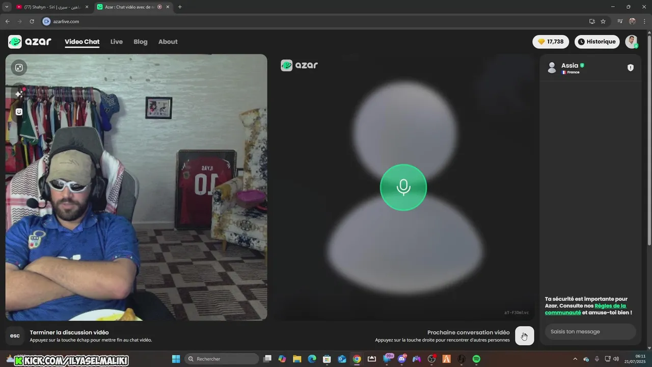The image size is (652, 367).
Task: Click the next conversation hand button
Action: click(x=524, y=336)
